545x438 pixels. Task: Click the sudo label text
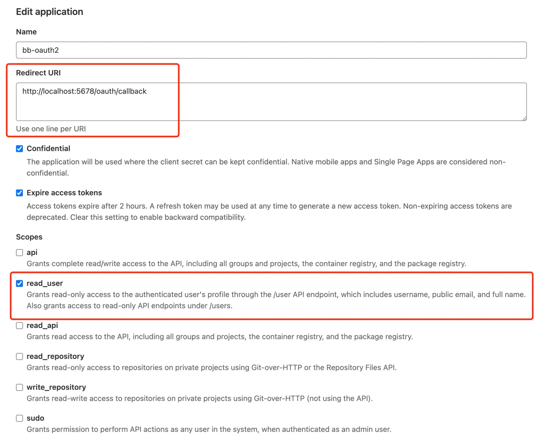coord(35,418)
